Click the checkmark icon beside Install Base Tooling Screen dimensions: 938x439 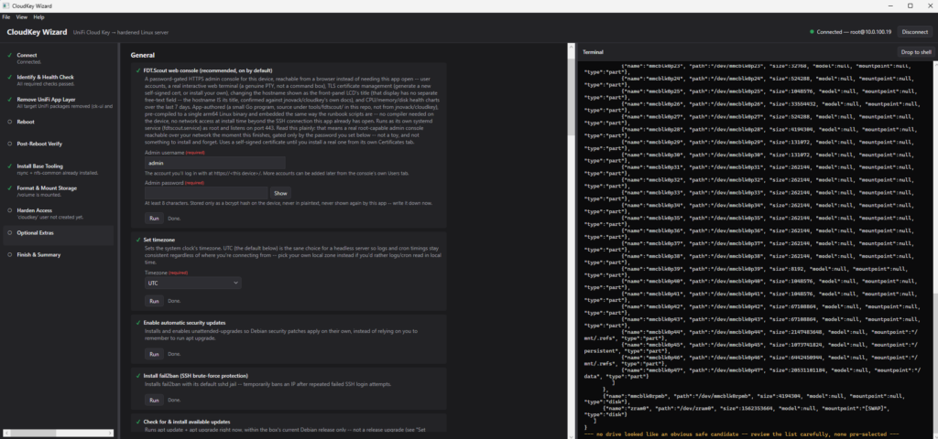click(9, 166)
